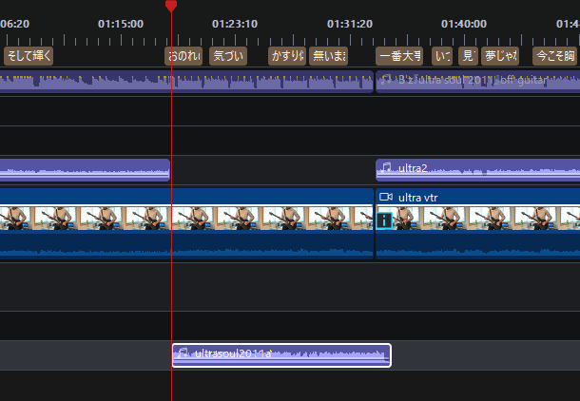Click the '一番大事' caption marker
580x401 pixels.
point(399,56)
